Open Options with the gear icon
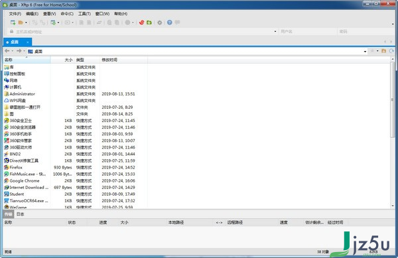Image resolution: width=398 pixels, height=258 pixels. click(159, 23)
